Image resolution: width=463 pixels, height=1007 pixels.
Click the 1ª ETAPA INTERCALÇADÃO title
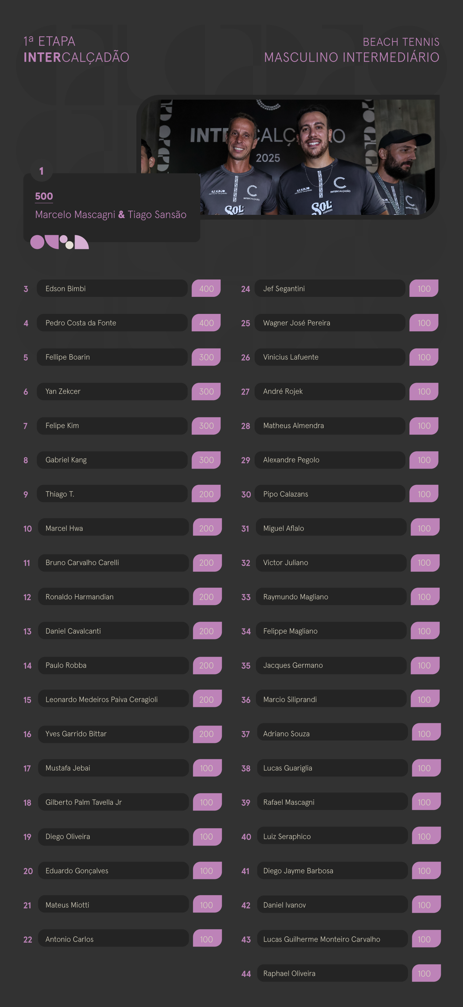(x=76, y=49)
